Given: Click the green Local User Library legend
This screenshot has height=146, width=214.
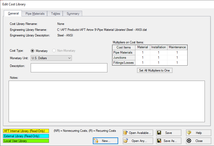Looking at the screenshot, I should 26,141.
